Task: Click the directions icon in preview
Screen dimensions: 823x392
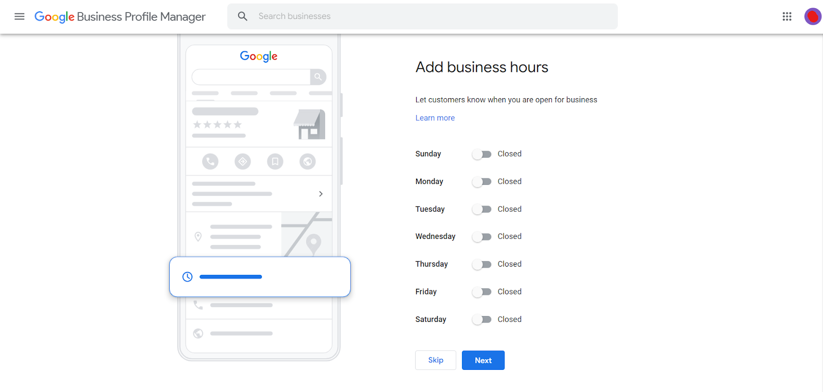Action: [243, 161]
